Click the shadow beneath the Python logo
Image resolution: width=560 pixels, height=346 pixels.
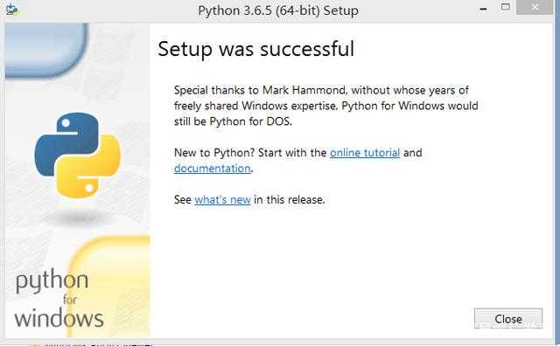click(x=77, y=217)
